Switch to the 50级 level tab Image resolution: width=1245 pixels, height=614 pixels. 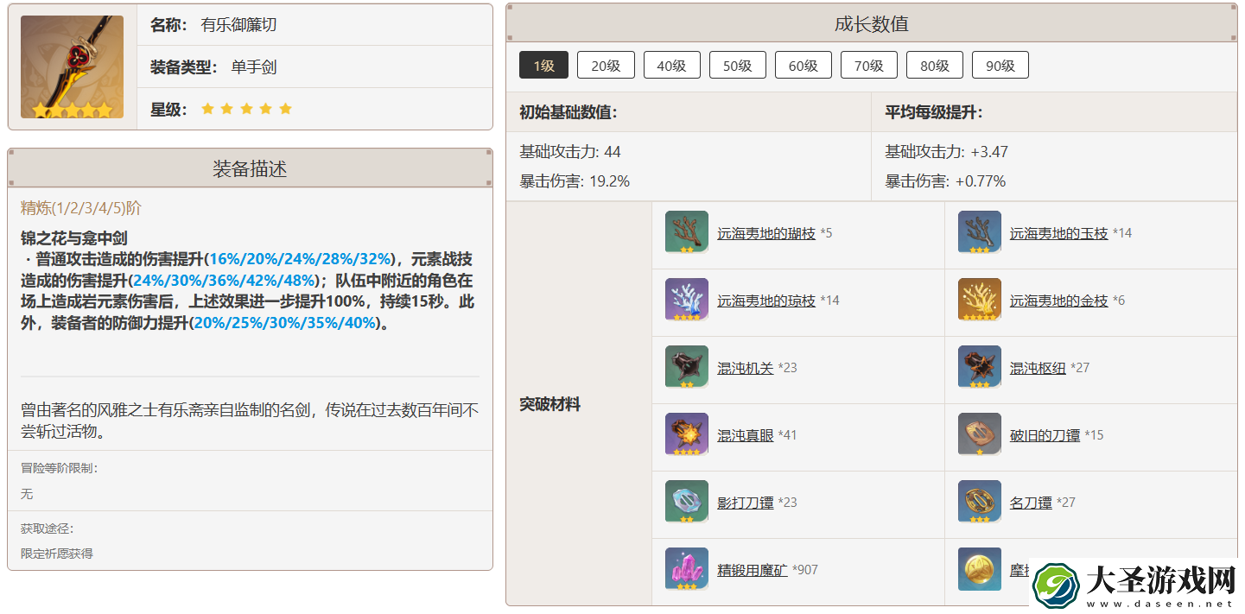click(738, 66)
